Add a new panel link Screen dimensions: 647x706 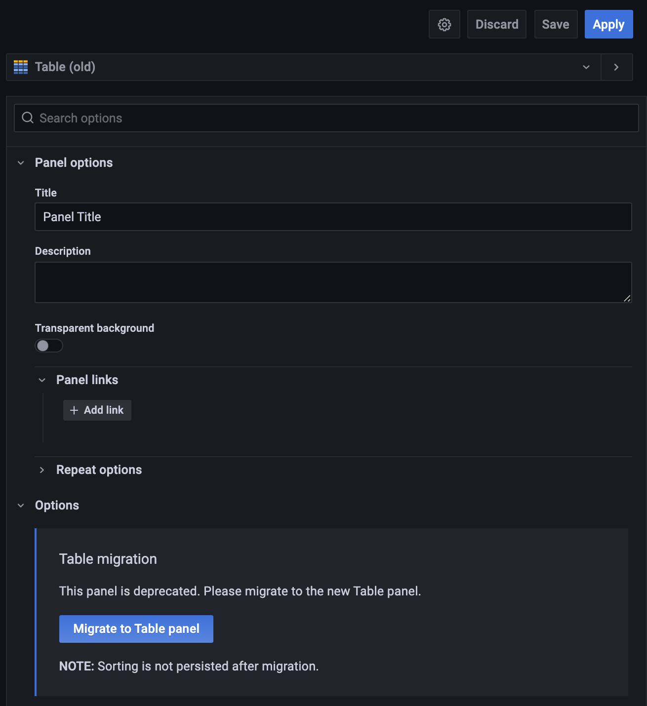[97, 410]
